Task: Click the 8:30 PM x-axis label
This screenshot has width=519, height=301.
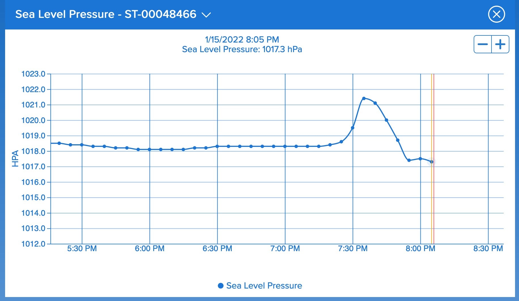Action: point(488,249)
